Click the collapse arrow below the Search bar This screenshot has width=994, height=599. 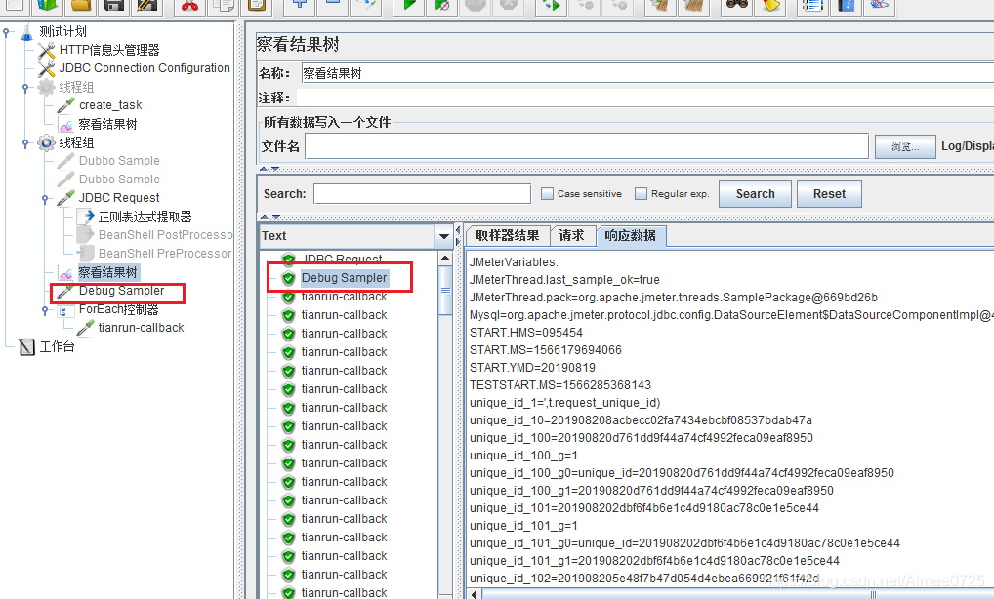click(265, 217)
